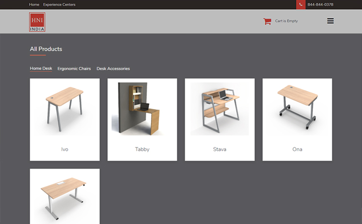
Task: Click the HNI India logo
Action: coord(37,22)
